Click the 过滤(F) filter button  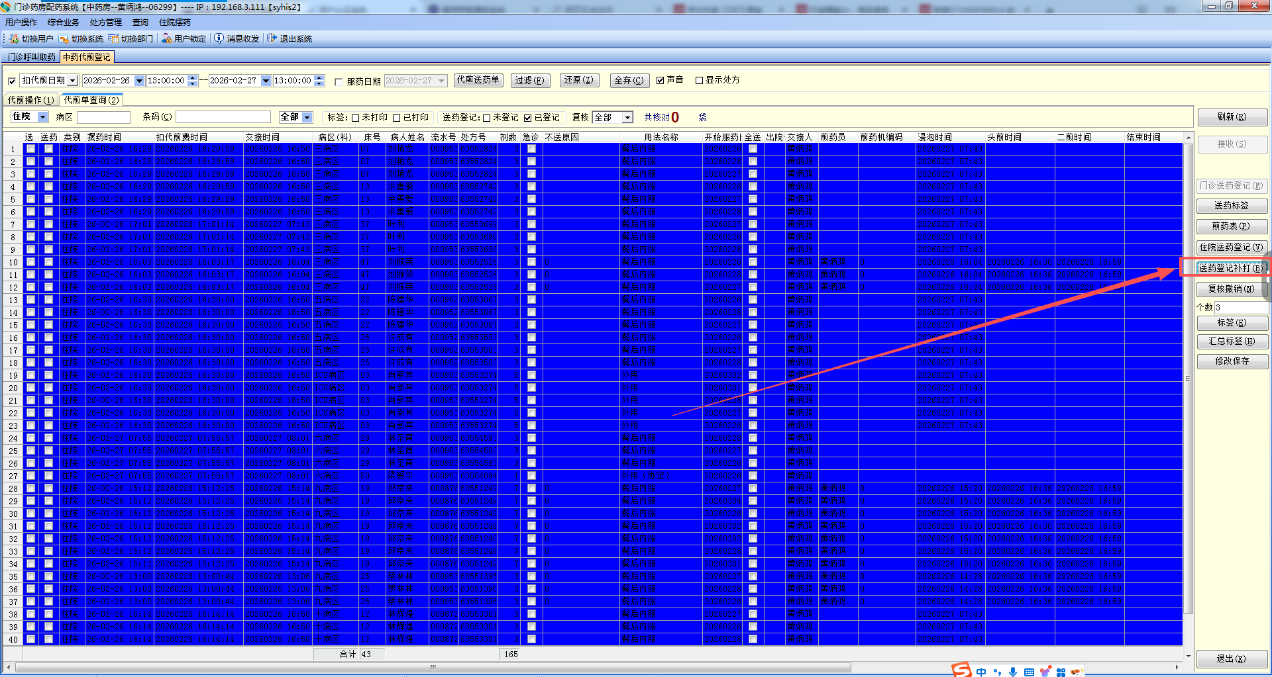[529, 81]
